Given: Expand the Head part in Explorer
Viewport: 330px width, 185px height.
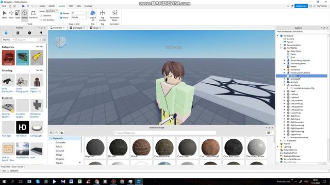Looking at the screenshot, I should tap(284, 91).
